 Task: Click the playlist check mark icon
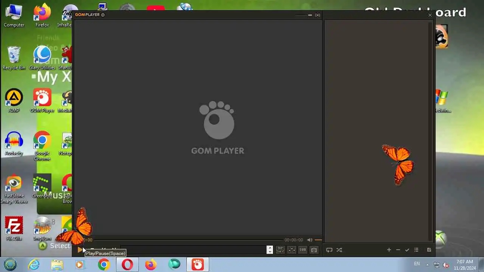[407, 250]
